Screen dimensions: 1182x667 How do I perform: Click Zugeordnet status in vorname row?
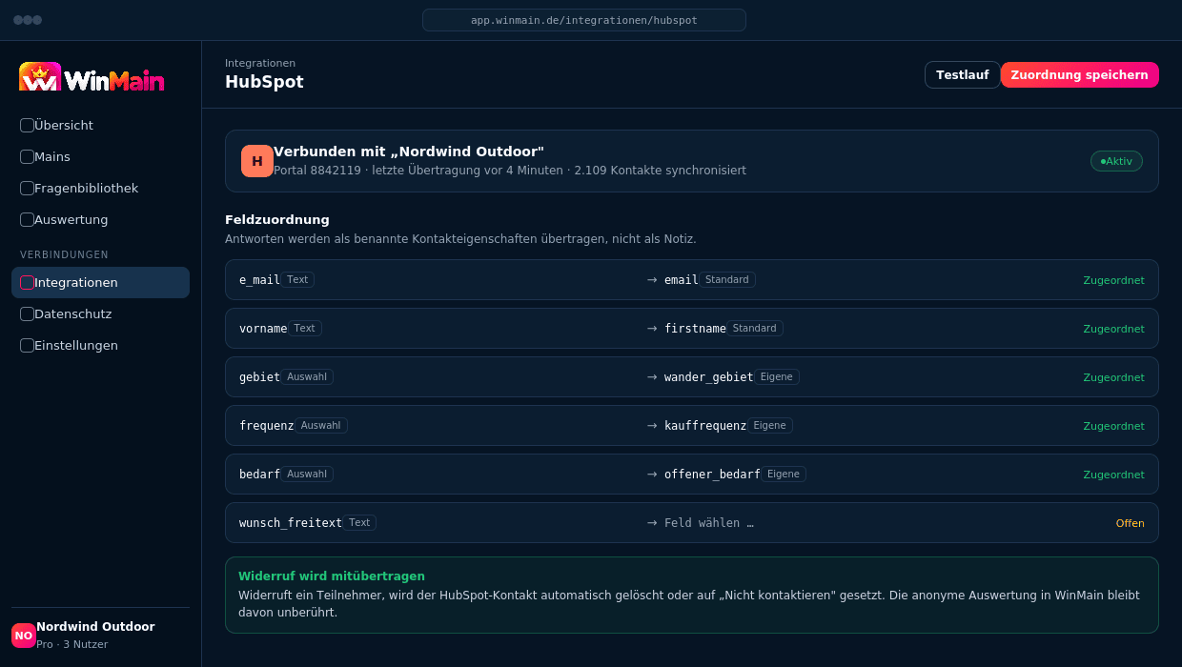(1113, 329)
